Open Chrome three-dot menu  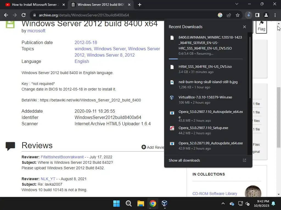[x=275, y=15]
